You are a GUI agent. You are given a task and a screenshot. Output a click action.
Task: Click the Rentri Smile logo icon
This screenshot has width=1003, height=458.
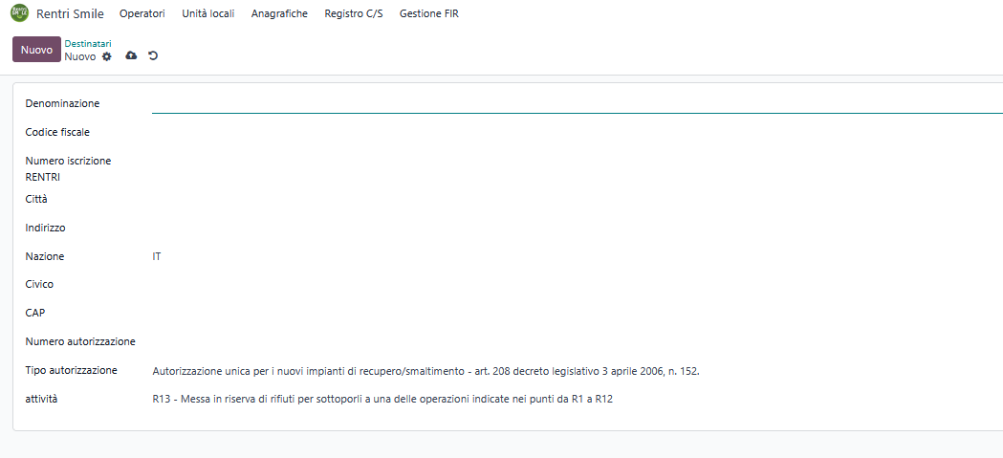click(x=20, y=13)
